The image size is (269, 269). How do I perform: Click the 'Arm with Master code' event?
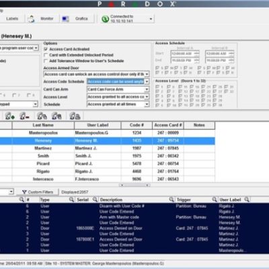pyautogui.click(x=119, y=217)
